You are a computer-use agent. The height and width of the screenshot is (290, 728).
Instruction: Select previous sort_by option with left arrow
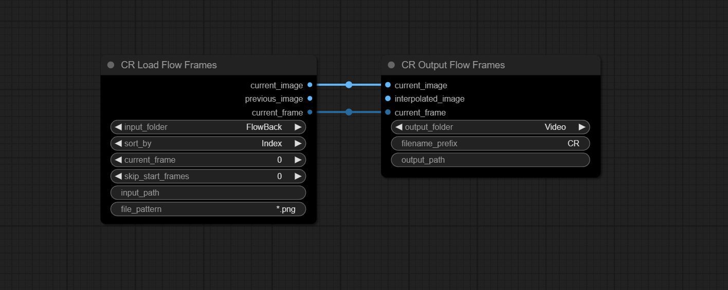[118, 143]
